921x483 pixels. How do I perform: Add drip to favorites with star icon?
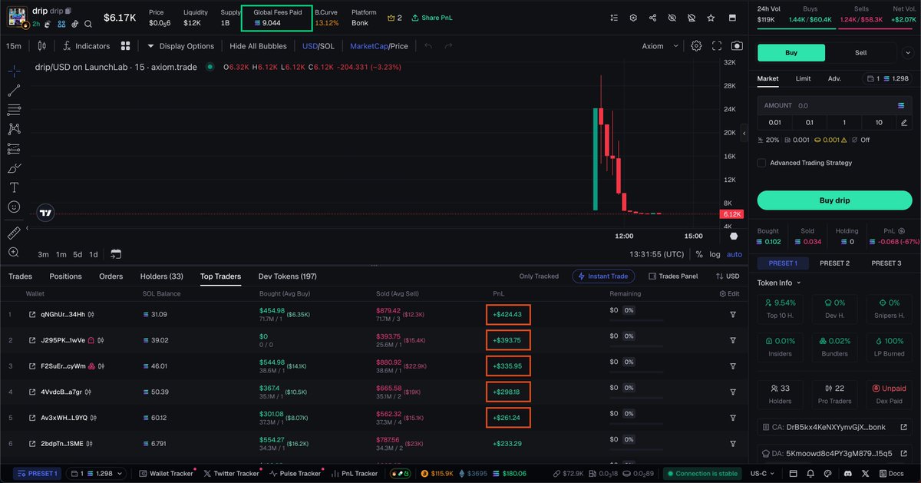coord(711,18)
